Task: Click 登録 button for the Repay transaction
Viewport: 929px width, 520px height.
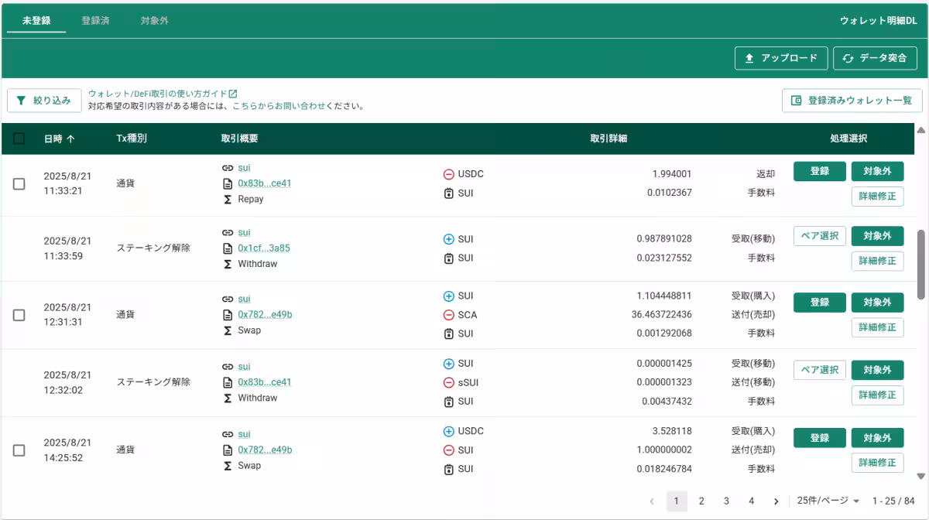Action: [x=819, y=172]
